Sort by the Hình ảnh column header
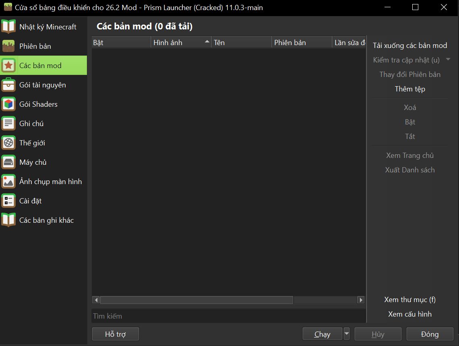Viewport: 459px width, 346px height. 181,42
